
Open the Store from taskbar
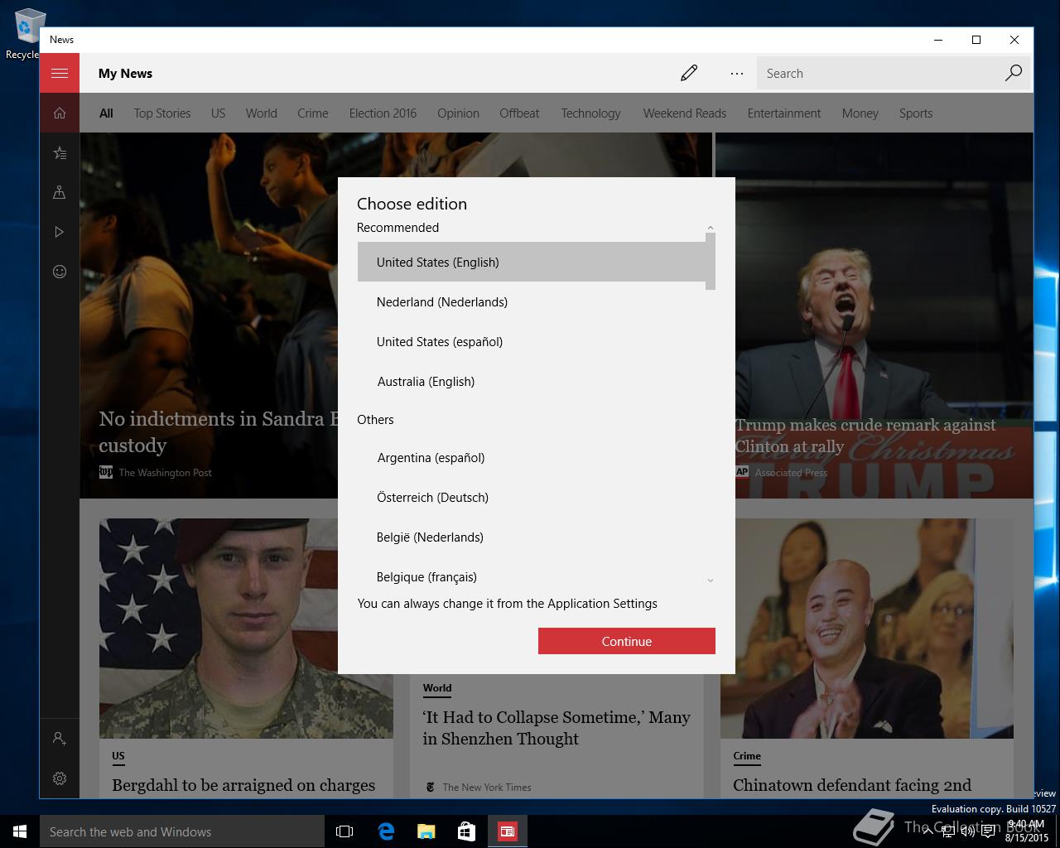click(x=466, y=831)
